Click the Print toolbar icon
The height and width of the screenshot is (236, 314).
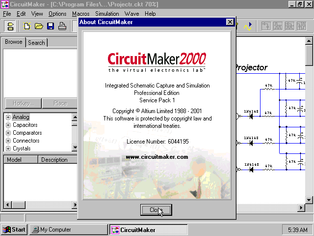click(x=62, y=26)
